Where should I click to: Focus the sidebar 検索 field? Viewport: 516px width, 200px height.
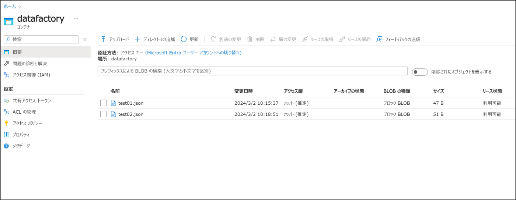[41, 39]
